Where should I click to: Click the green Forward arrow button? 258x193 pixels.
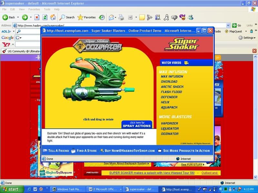point(25,17)
